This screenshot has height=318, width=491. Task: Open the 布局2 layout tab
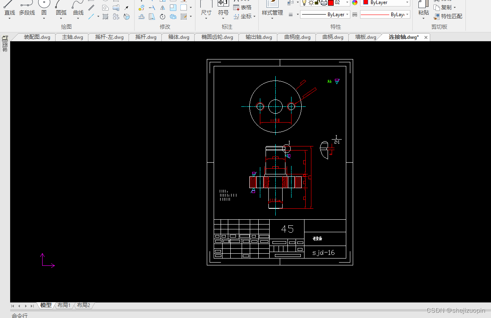click(x=84, y=305)
